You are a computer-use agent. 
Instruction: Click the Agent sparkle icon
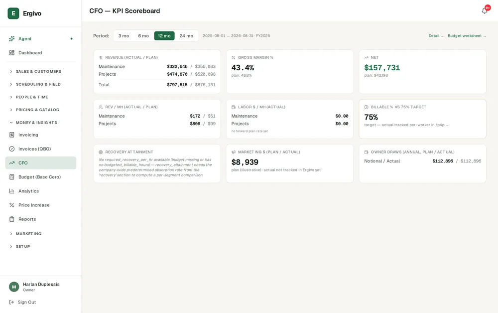(12, 39)
